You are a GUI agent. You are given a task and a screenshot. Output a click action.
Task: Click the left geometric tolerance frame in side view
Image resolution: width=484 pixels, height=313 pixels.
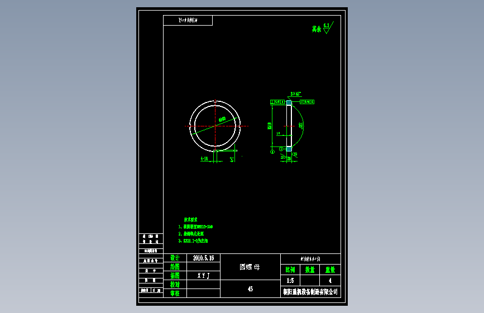277,102
